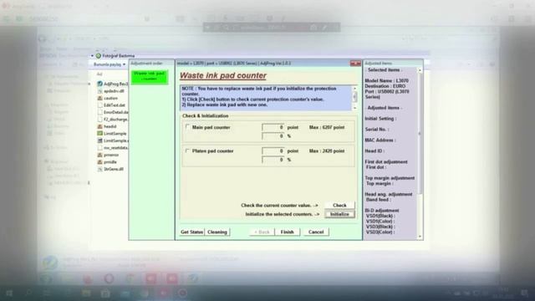Click the Platen pad counter percent field

pyautogui.click(x=273, y=160)
